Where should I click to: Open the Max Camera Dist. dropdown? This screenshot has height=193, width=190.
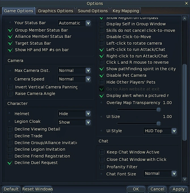[x=88, y=70]
